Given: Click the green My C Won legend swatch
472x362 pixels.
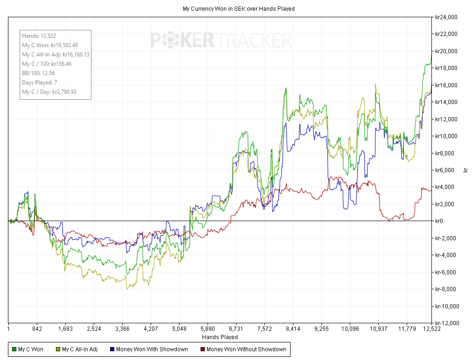Looking at the screenshot, I should pyautogui.click(x=14, y=349).
